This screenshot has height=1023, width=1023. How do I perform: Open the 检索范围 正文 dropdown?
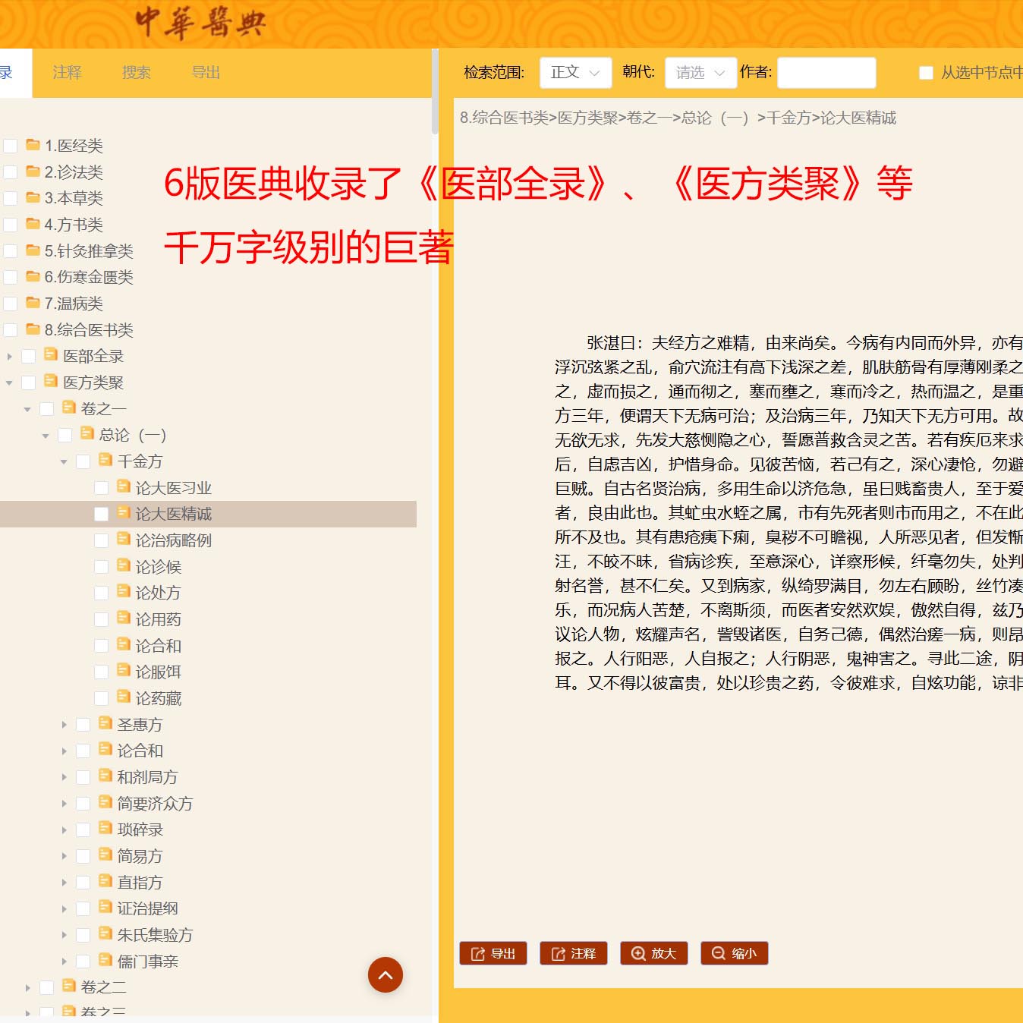tap(574, 72)
